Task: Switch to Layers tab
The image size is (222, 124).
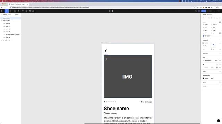Action: 5,15
